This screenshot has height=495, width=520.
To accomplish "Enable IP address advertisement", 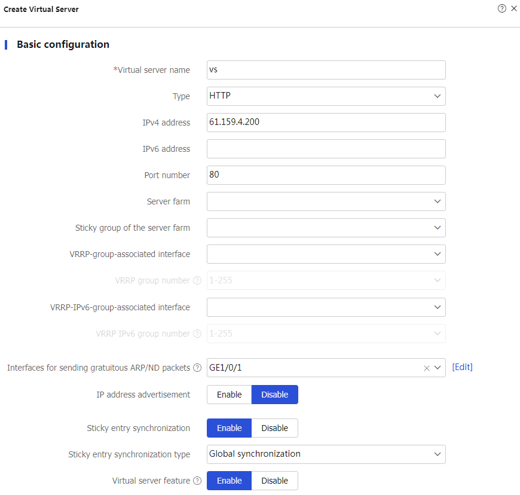I will [230, 395].
